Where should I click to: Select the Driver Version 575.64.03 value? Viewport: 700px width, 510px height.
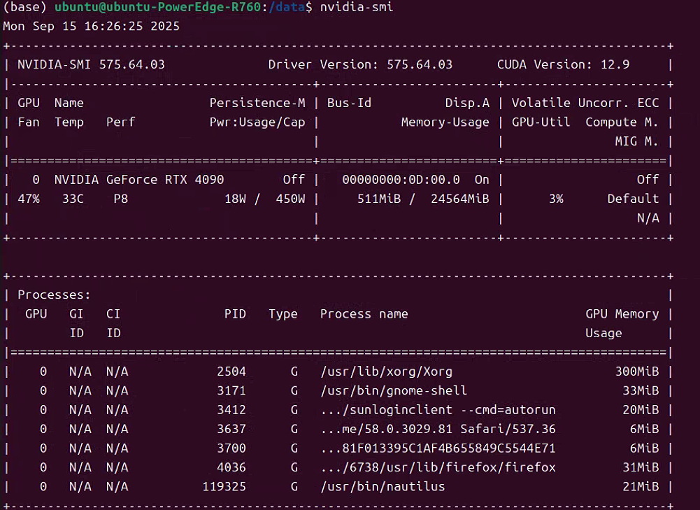click(419, 65)
